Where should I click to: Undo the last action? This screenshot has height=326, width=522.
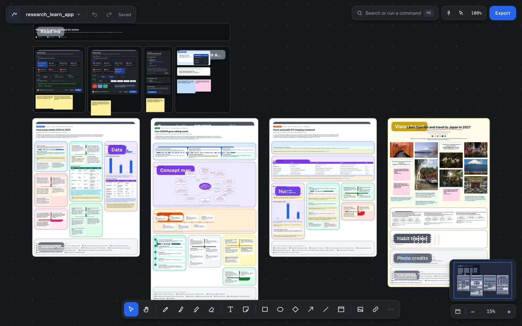(x=95, y=14)
